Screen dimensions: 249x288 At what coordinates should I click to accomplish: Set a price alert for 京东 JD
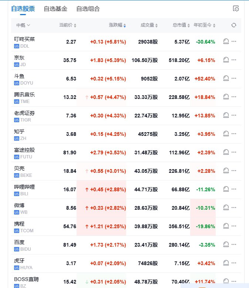pyautogui.click(x=226, y=60)
